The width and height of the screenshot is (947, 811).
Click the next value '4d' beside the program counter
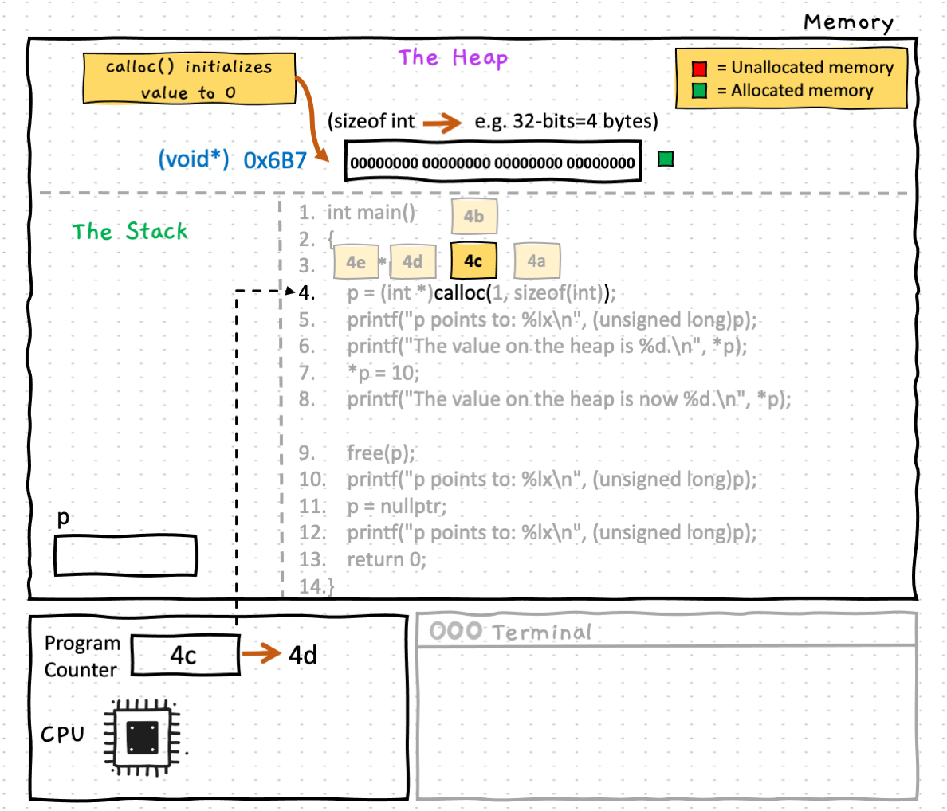[303, 655]
